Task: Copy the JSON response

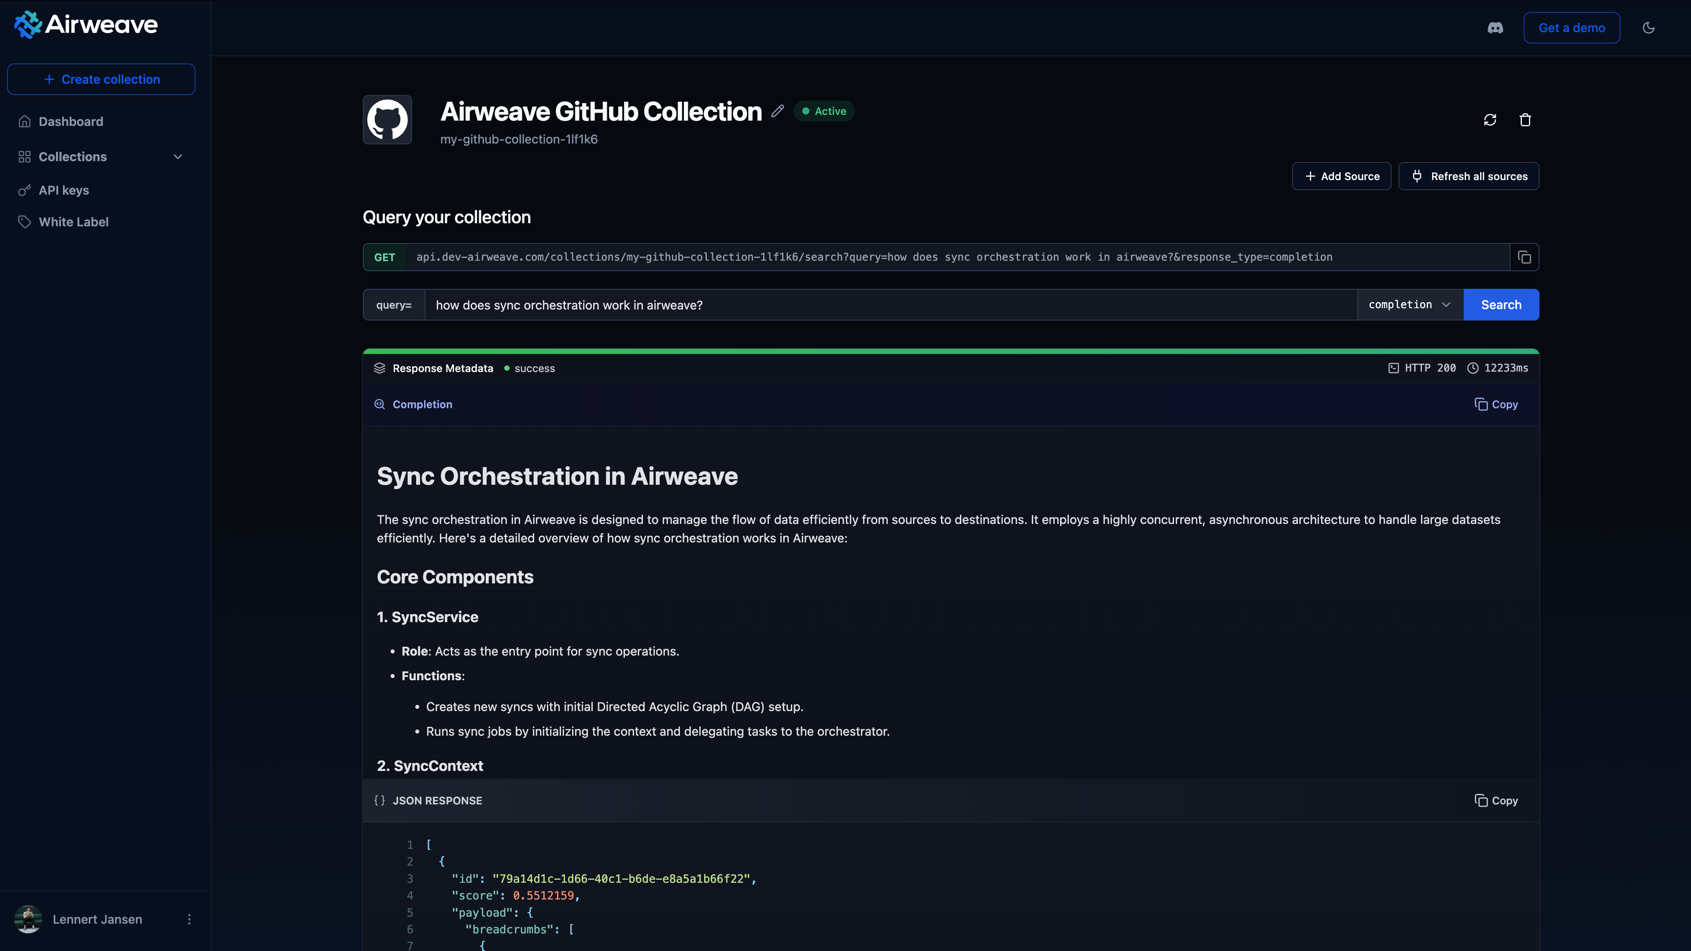Action: pos(1496,800)
